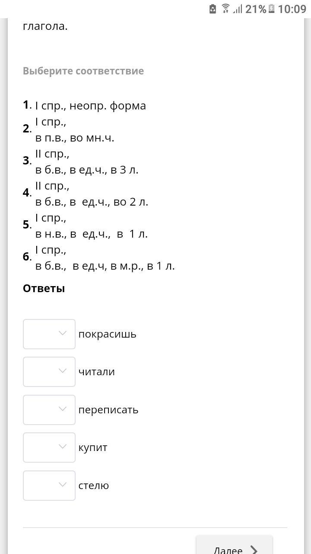Tap the 21% battery percentage text
Screen dimensions: 311x554
pyautogui.click(x=256, y=9)
